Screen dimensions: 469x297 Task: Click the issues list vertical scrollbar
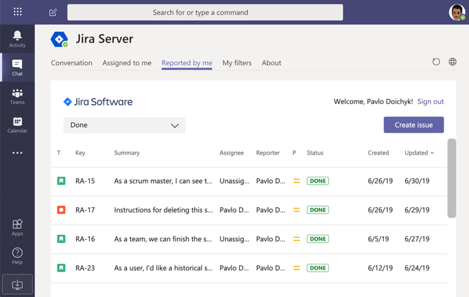pyautogui.click(x=451, y=178)
